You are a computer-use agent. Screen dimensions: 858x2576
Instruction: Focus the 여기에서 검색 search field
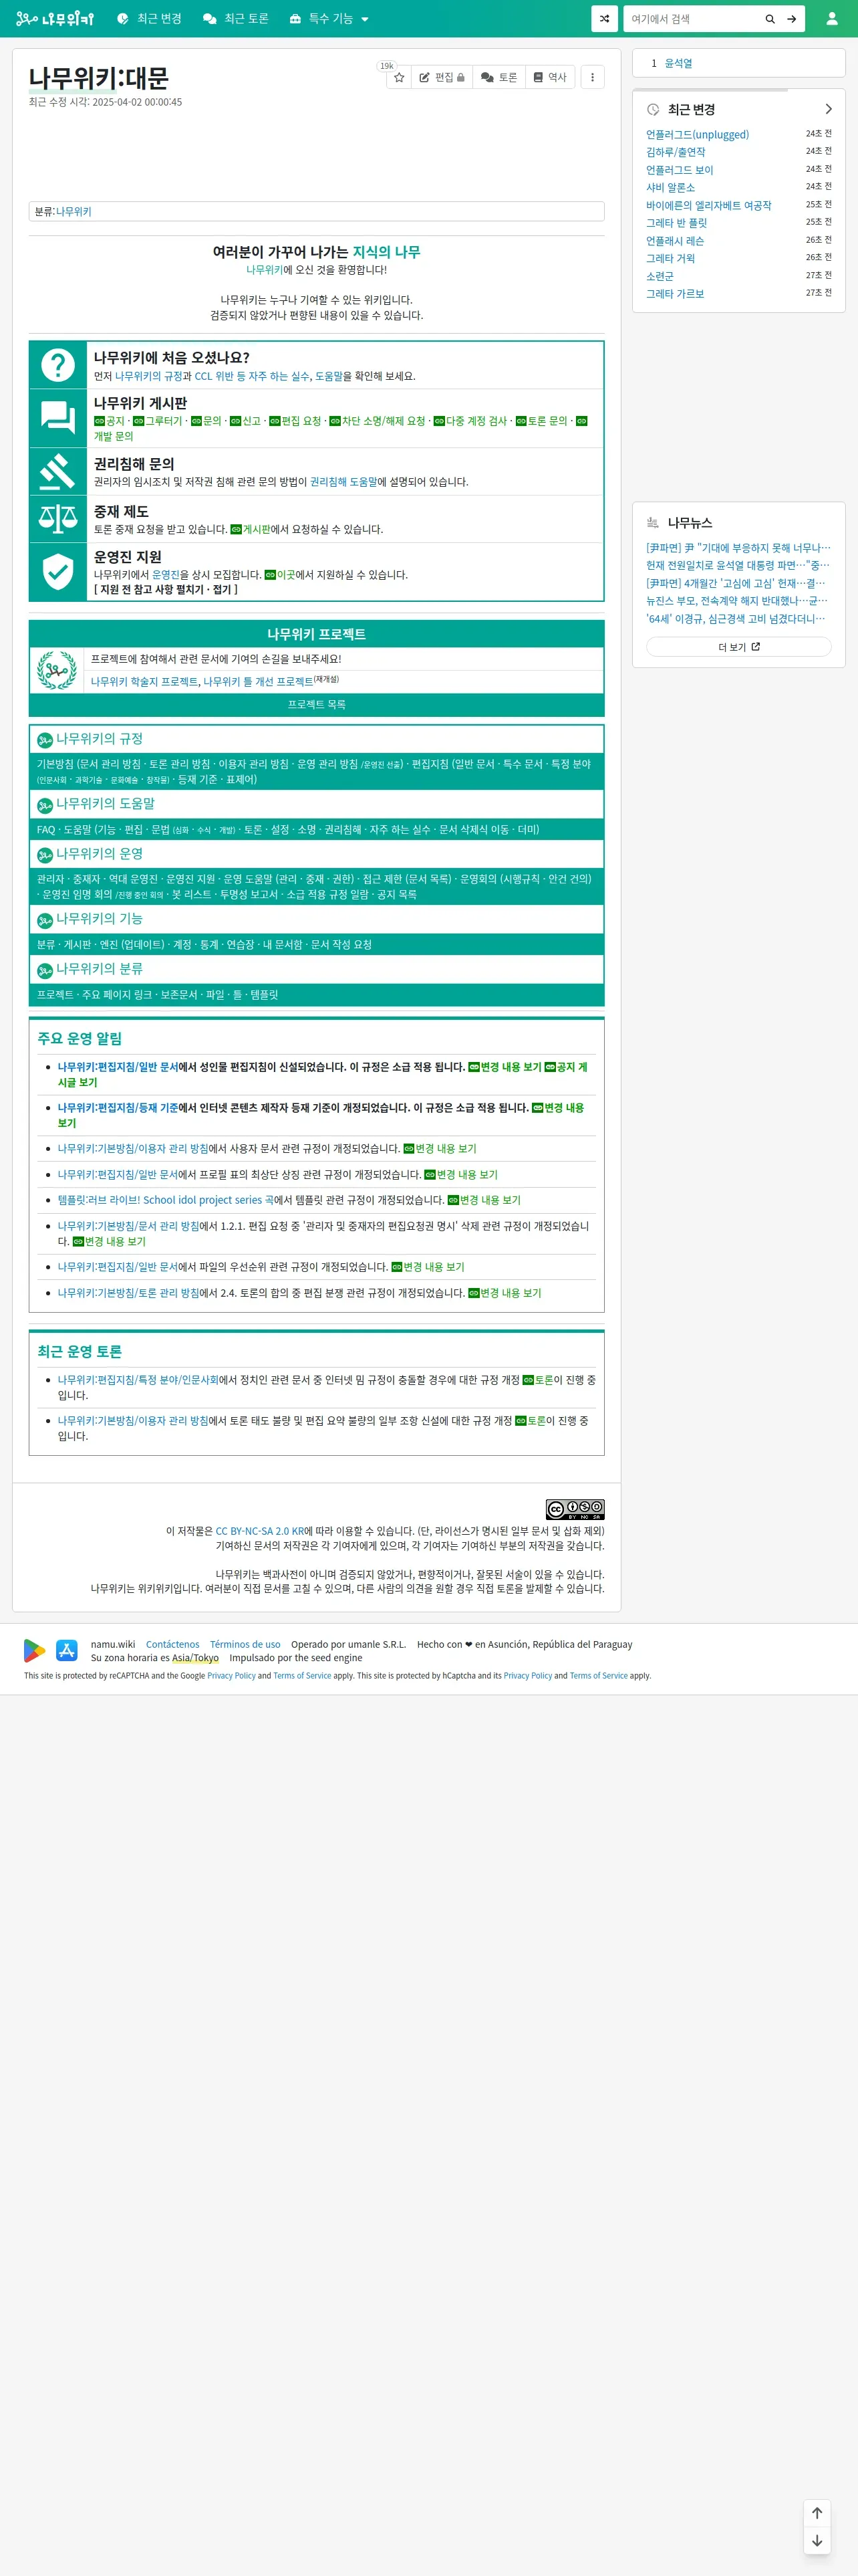click(691, 18)
